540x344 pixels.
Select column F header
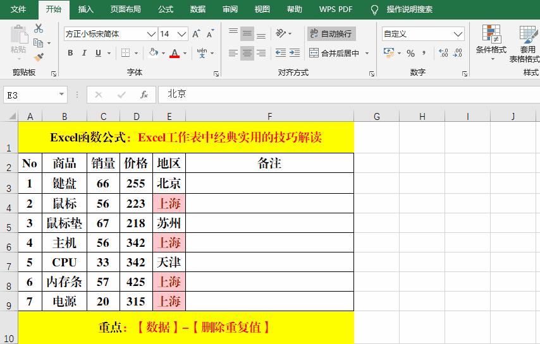(x=269, y=116)
